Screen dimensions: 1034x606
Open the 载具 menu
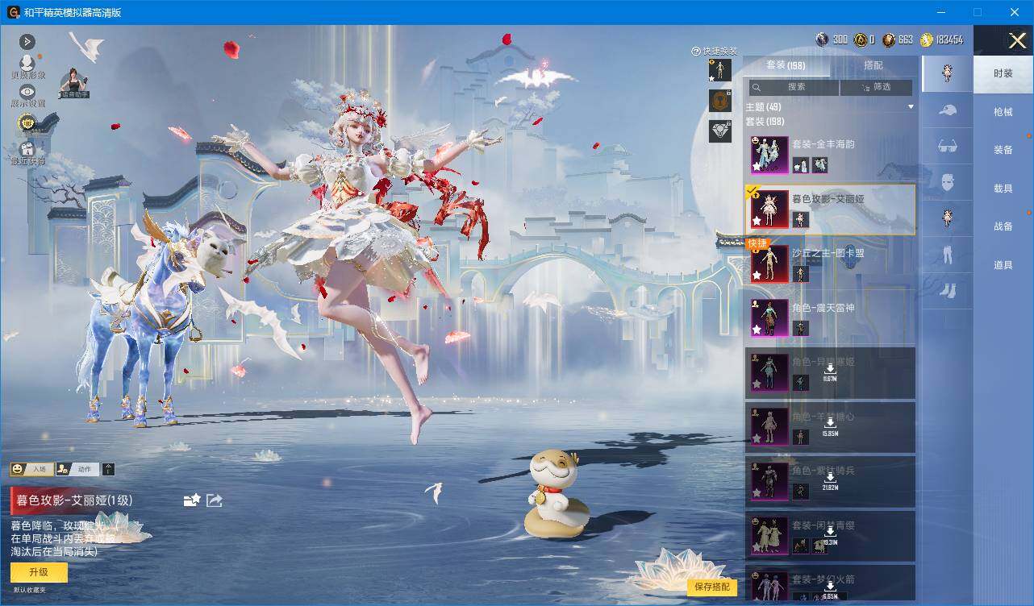[1003, 189]
